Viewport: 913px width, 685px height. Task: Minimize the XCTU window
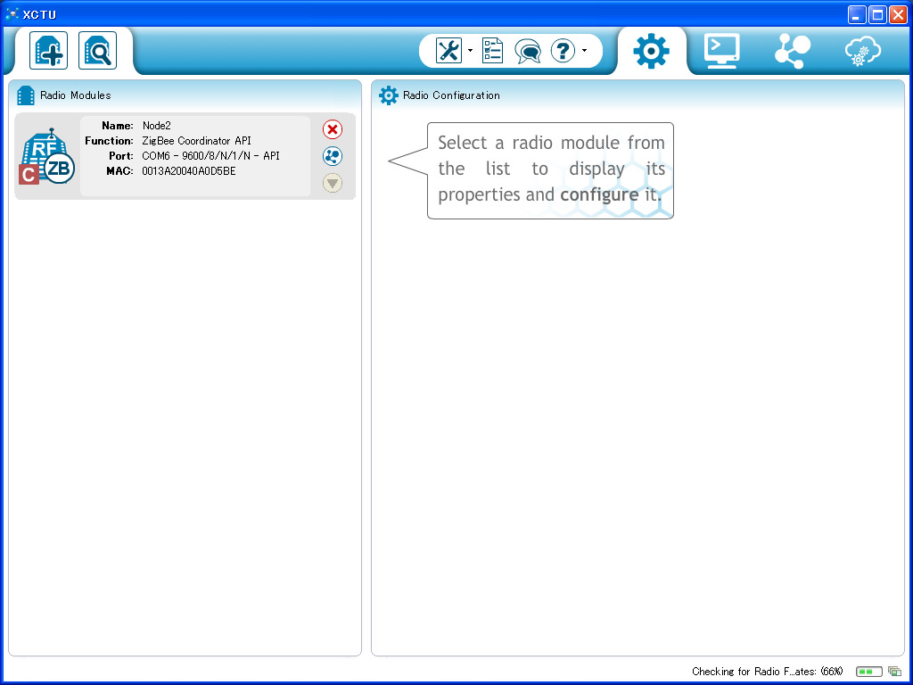857,14
